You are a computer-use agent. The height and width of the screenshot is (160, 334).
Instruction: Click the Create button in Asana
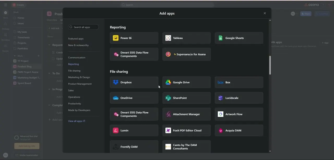18,5
